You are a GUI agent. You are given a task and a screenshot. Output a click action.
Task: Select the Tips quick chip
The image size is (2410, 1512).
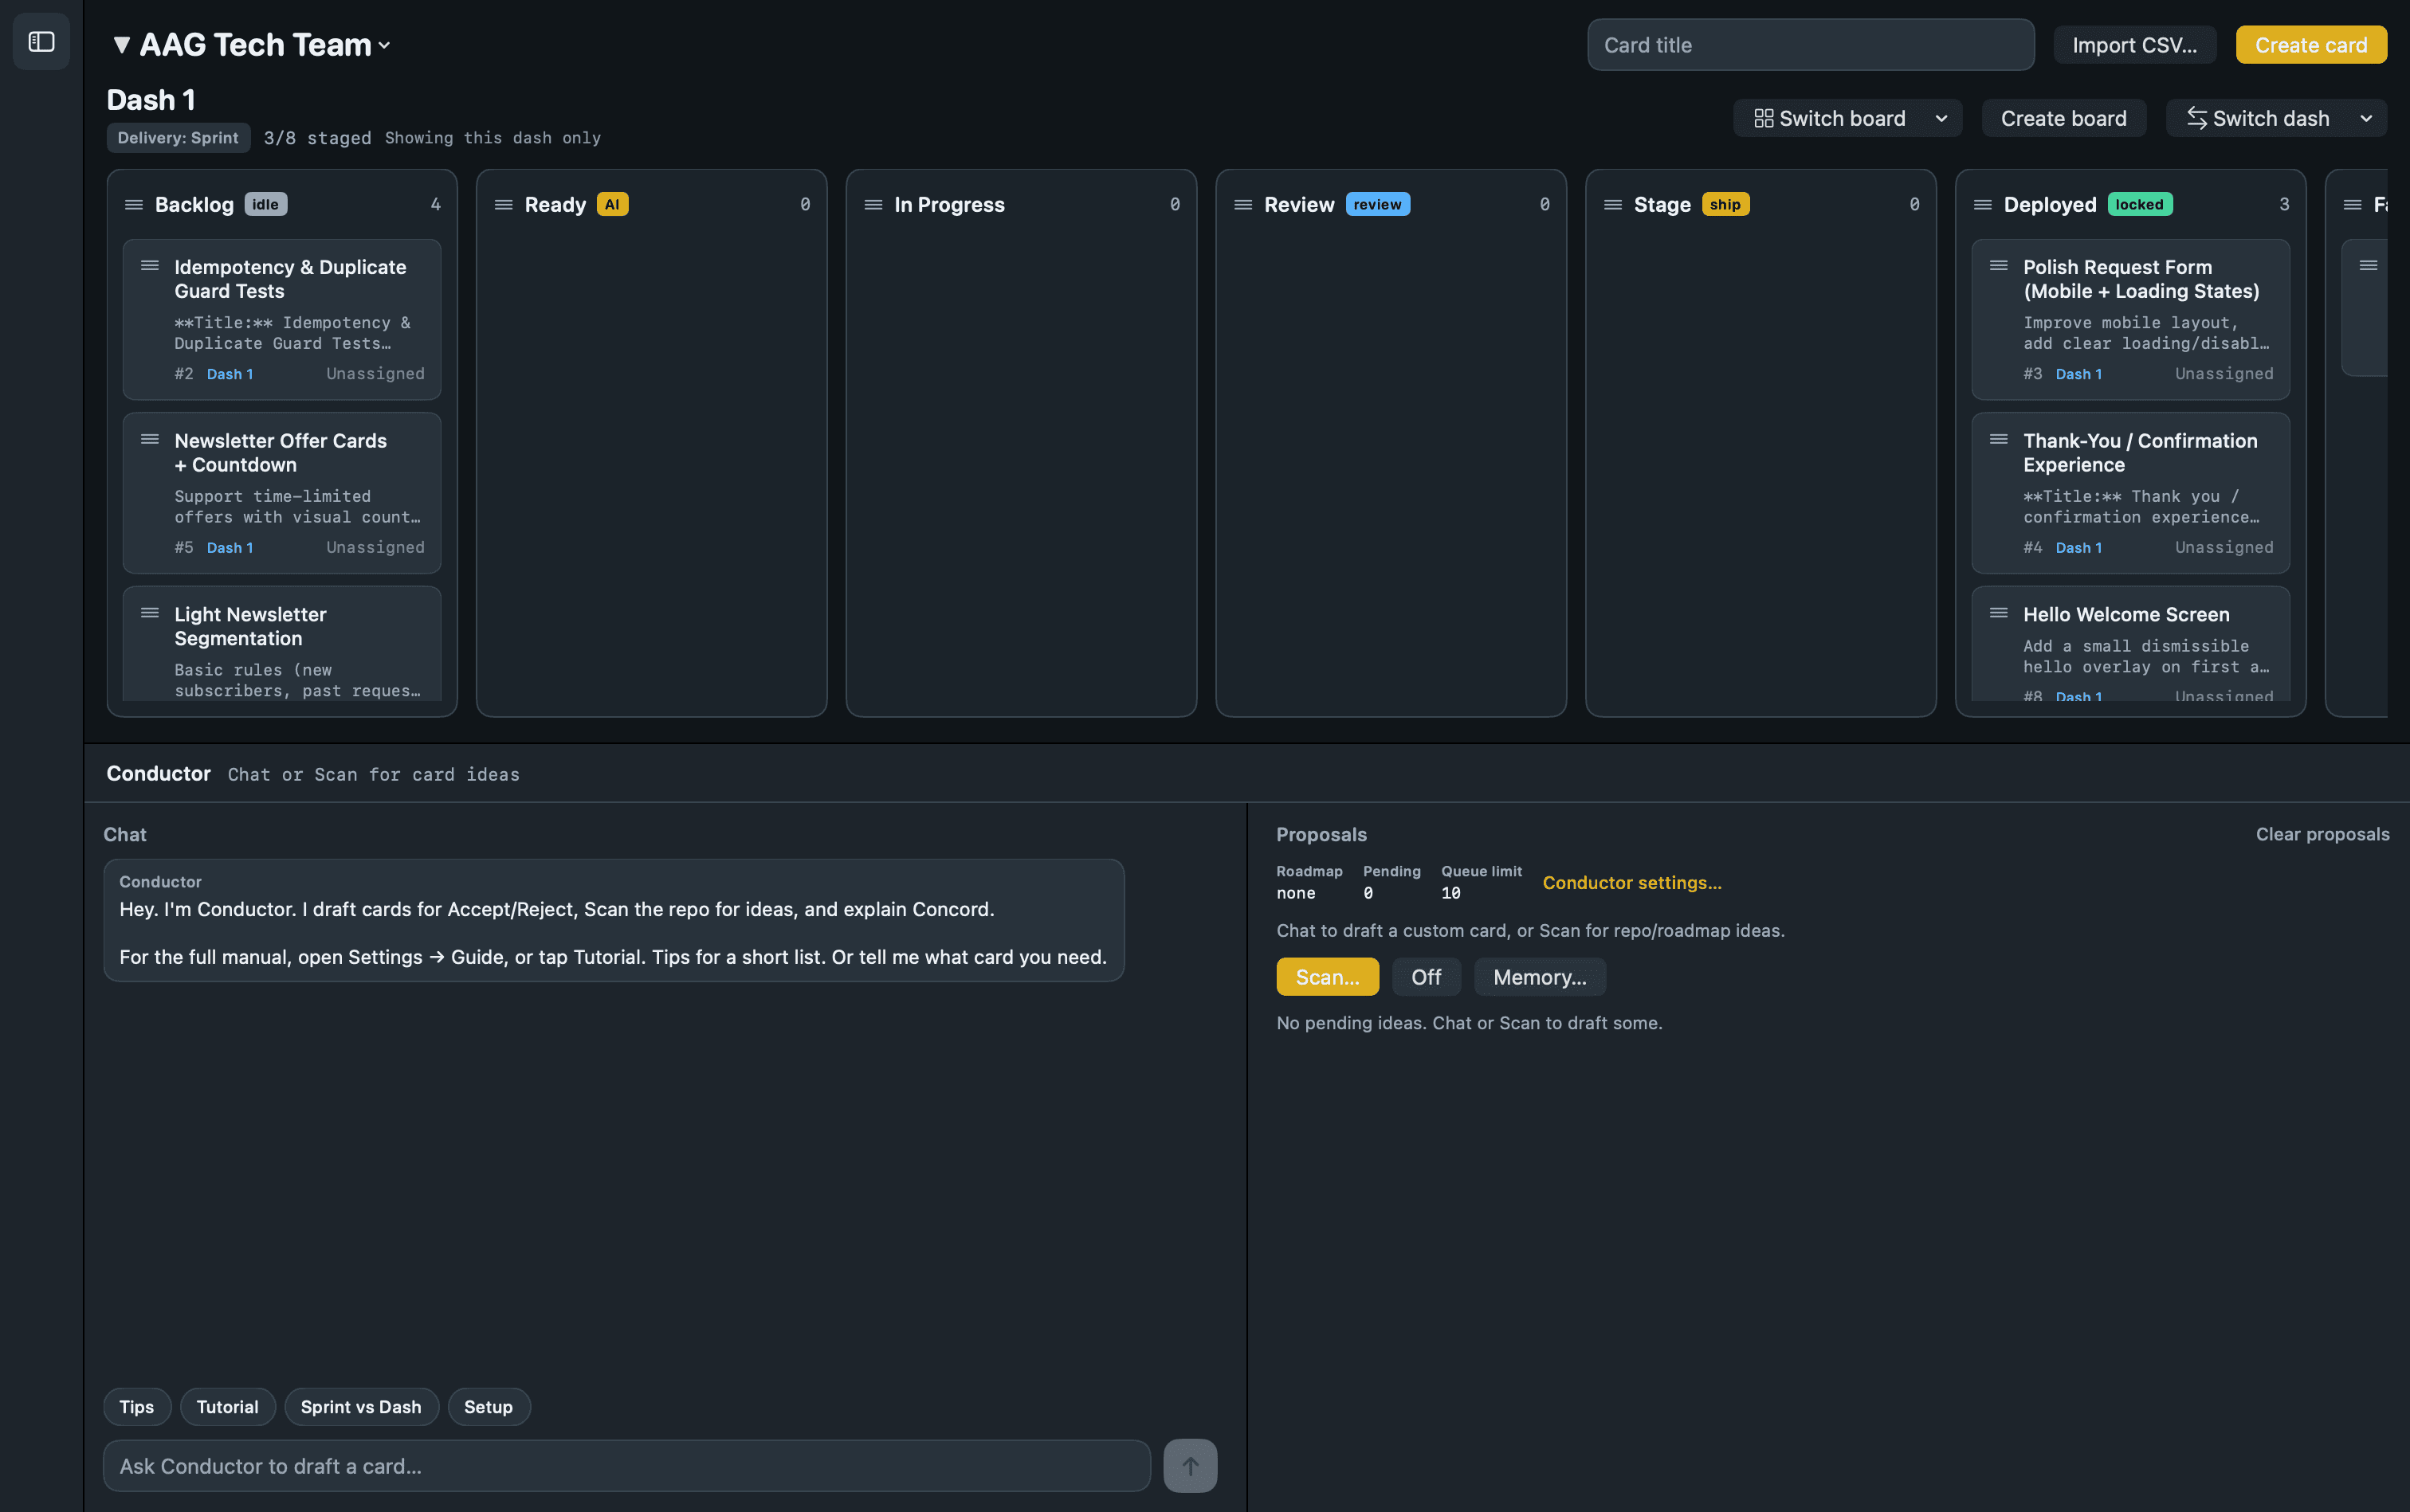tap(137, 1407)
